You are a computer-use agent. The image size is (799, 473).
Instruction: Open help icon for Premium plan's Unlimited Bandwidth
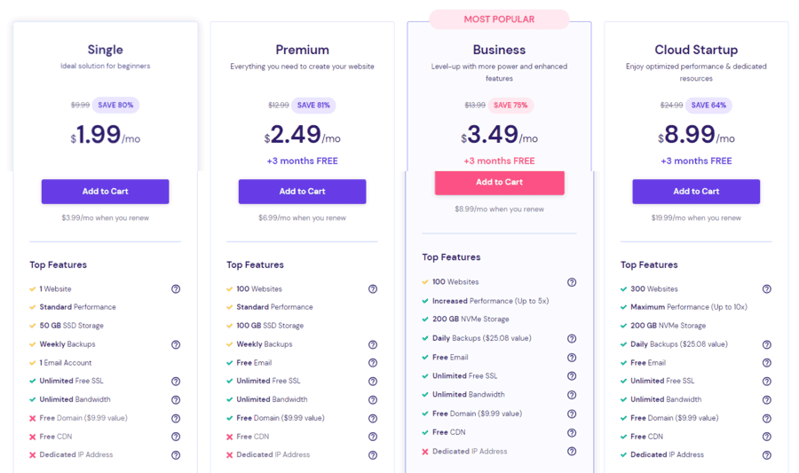373,400
